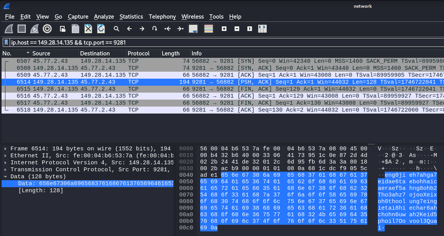Sort packets by Info column
The height and width of the screenshot is (236, 444).
point(317,53)
